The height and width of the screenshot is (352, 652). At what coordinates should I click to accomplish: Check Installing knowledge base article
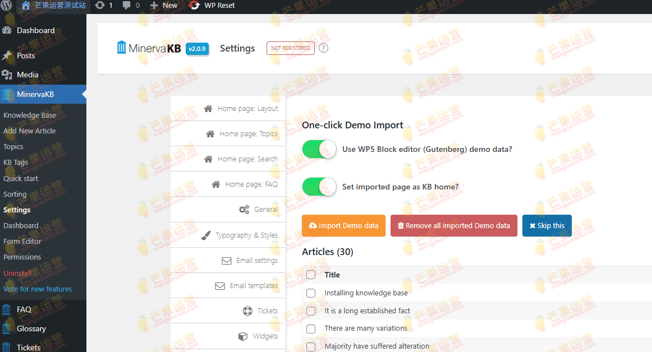coord(311,293)
